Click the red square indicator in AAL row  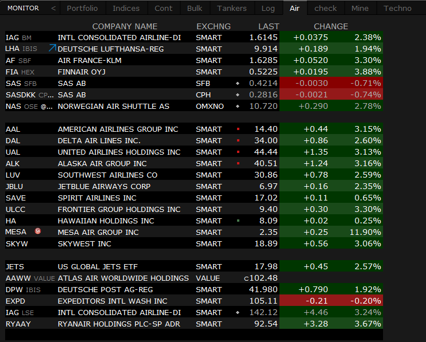238,129
